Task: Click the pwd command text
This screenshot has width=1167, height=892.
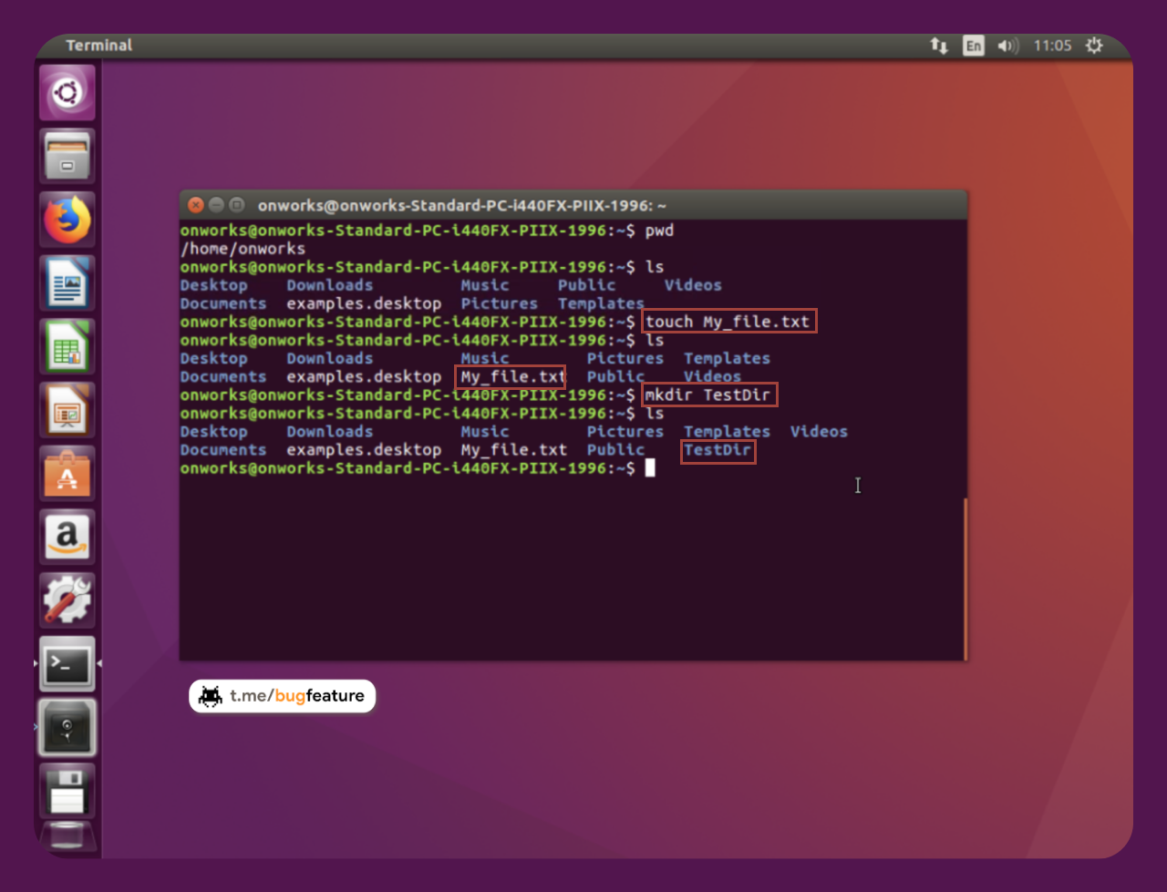Action: point(659,231)
